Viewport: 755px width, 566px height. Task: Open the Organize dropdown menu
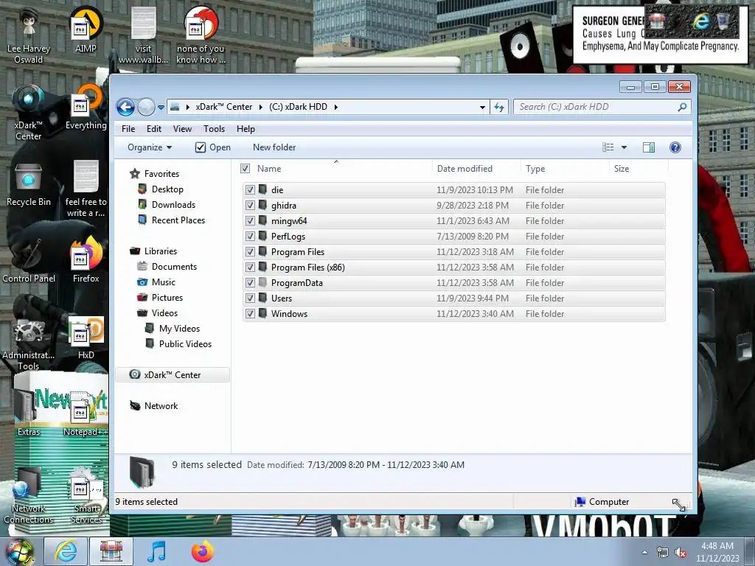coord(149,147)
